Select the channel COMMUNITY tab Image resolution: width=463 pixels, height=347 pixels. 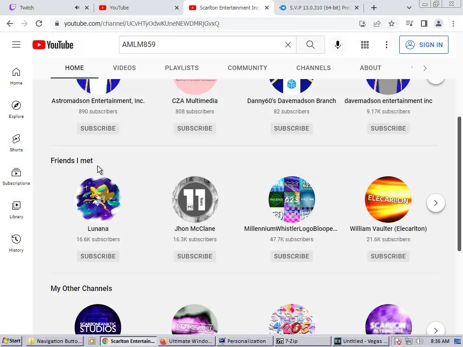[247, 68]
